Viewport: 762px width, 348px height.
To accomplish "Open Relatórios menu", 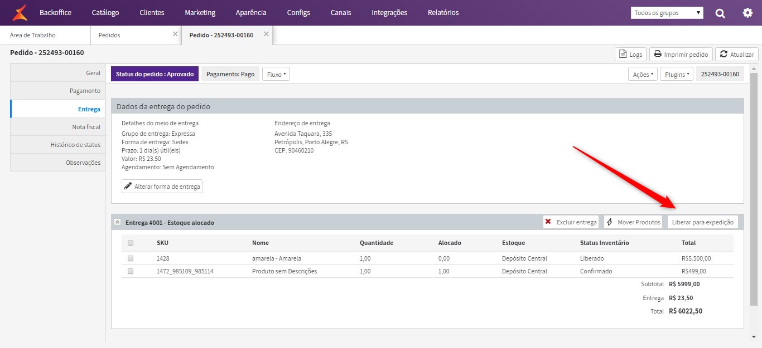I will click(x=443, y=12).
